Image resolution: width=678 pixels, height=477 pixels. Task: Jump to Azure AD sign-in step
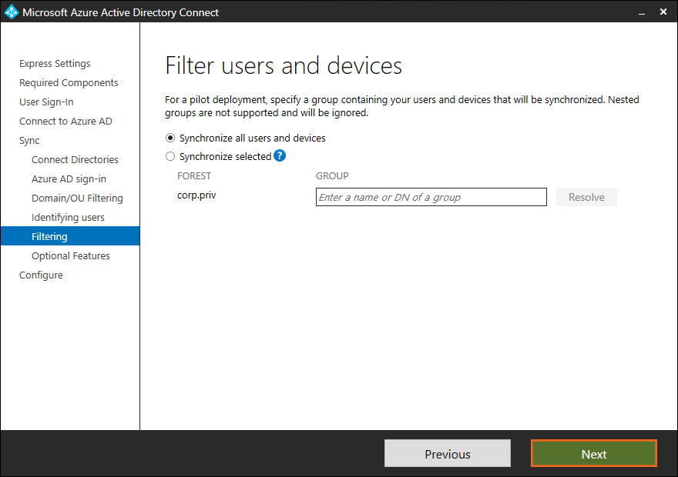tap(69, 179)
